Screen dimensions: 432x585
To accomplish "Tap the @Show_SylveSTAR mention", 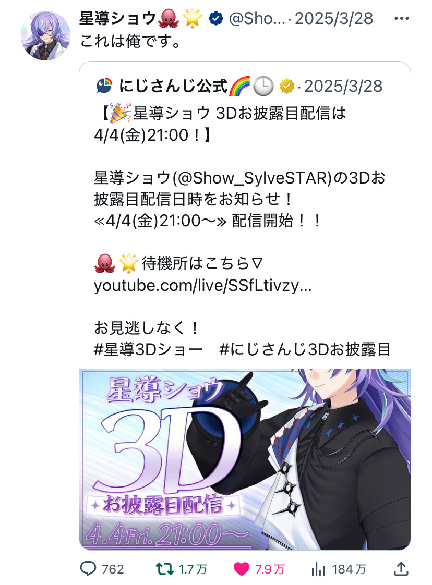I will pos(252,178).
